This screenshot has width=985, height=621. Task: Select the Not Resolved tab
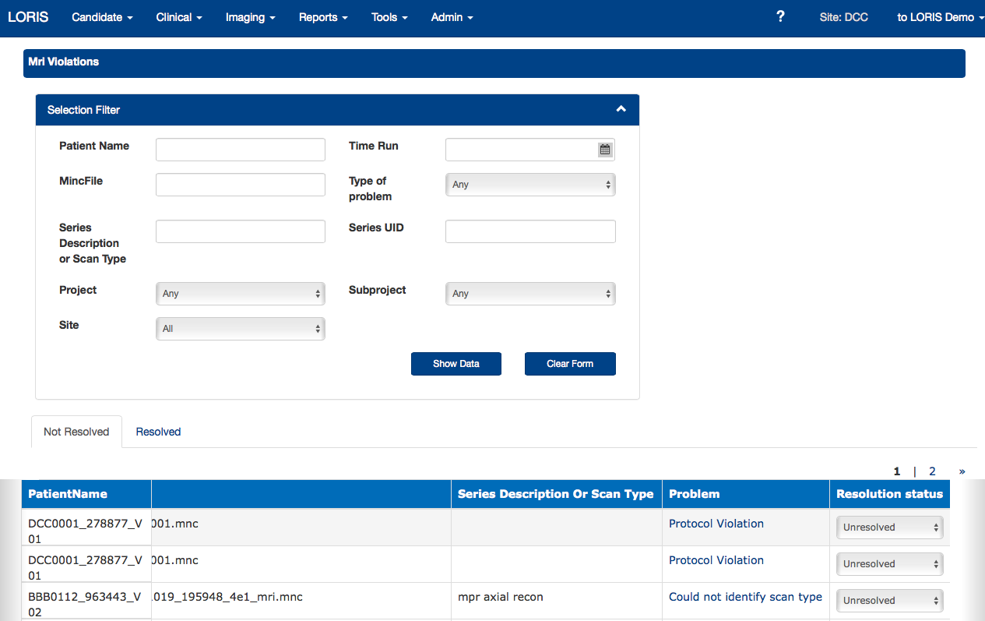76,432
